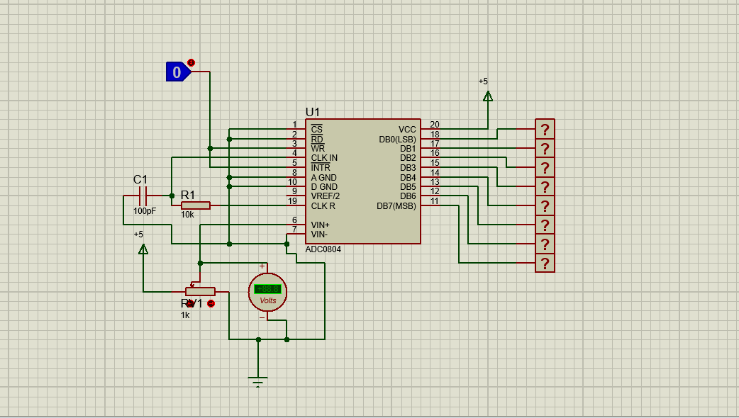Select the RV1 potentiometer body

tap(200, 291)
